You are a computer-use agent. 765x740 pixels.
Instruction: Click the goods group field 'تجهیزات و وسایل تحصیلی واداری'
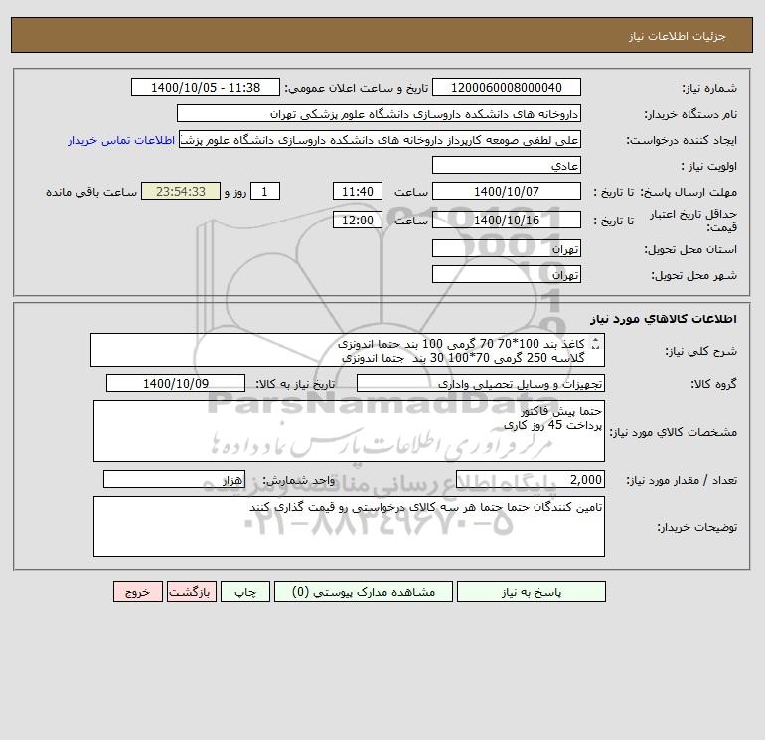coord(481,383)
